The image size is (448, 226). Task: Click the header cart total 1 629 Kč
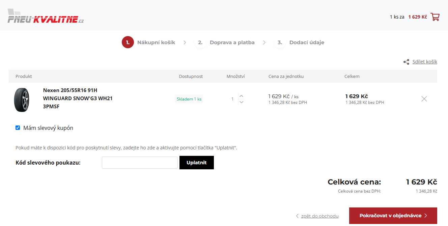point(418,17)
